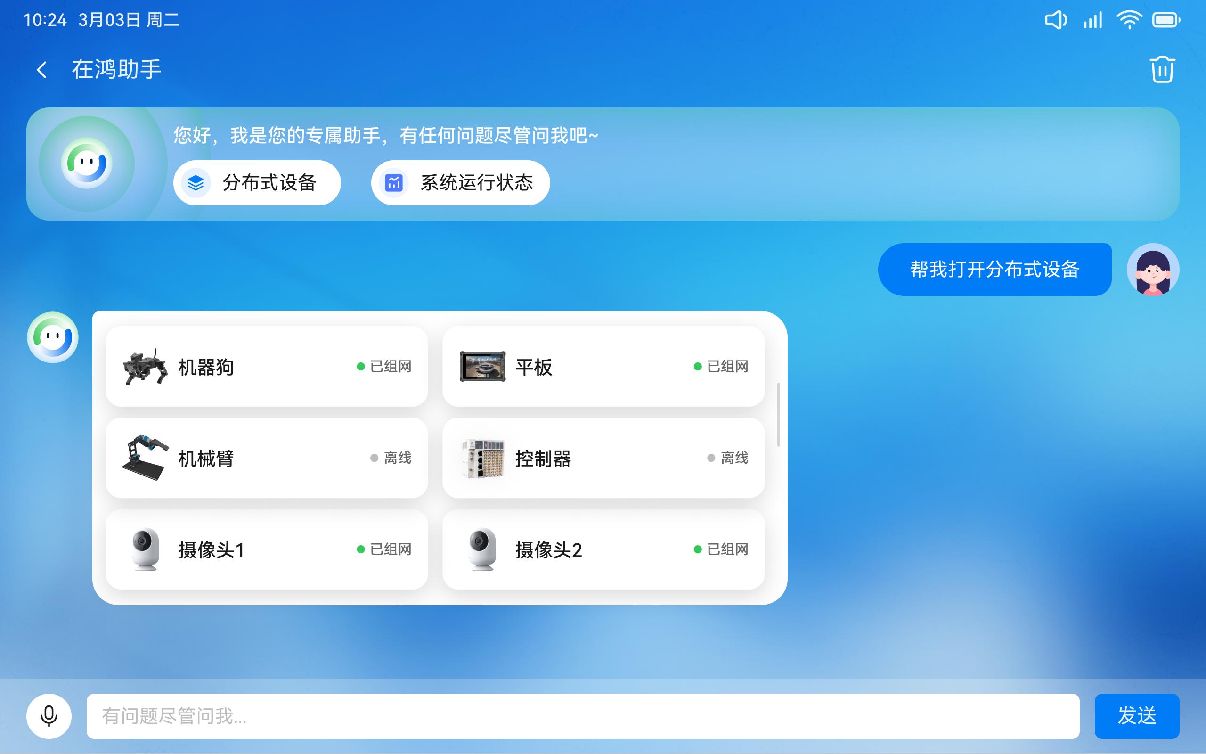Toggle the 机器狗 networked status indicator
Viewport: 1206px width, 754px height.
tap(360, 366)
